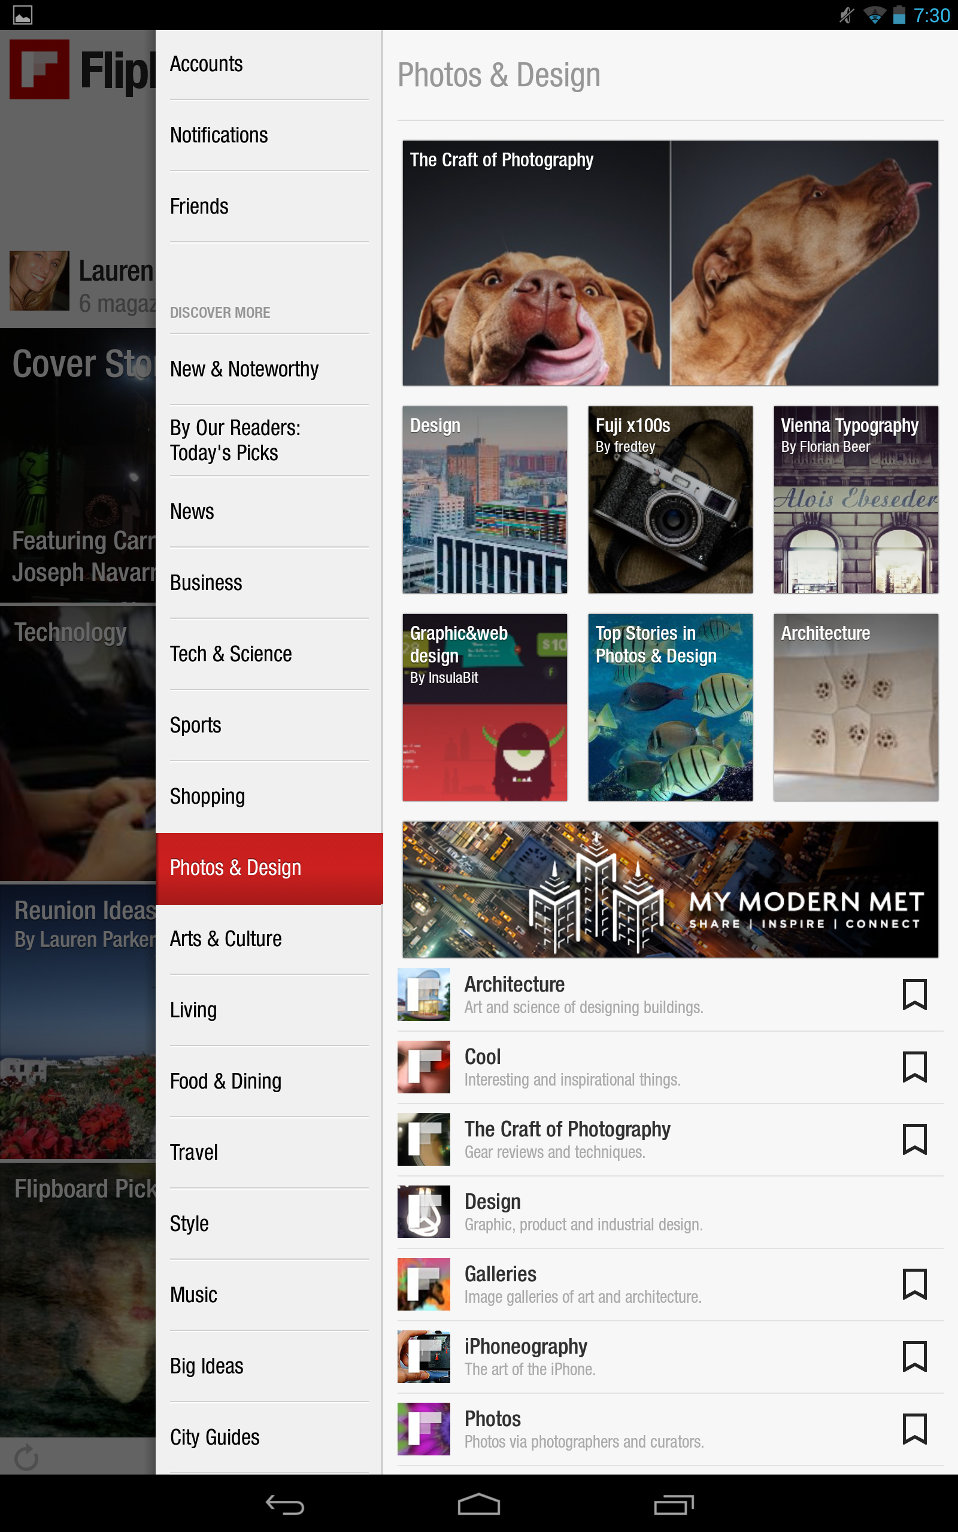Open the recent apps icon

coord(674,1504)
